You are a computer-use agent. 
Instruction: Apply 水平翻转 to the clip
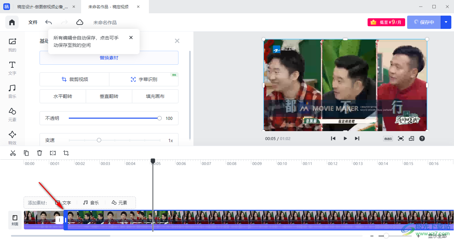click(x=63, y=96)
